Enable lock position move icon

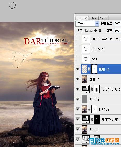(x=95, y=30)
